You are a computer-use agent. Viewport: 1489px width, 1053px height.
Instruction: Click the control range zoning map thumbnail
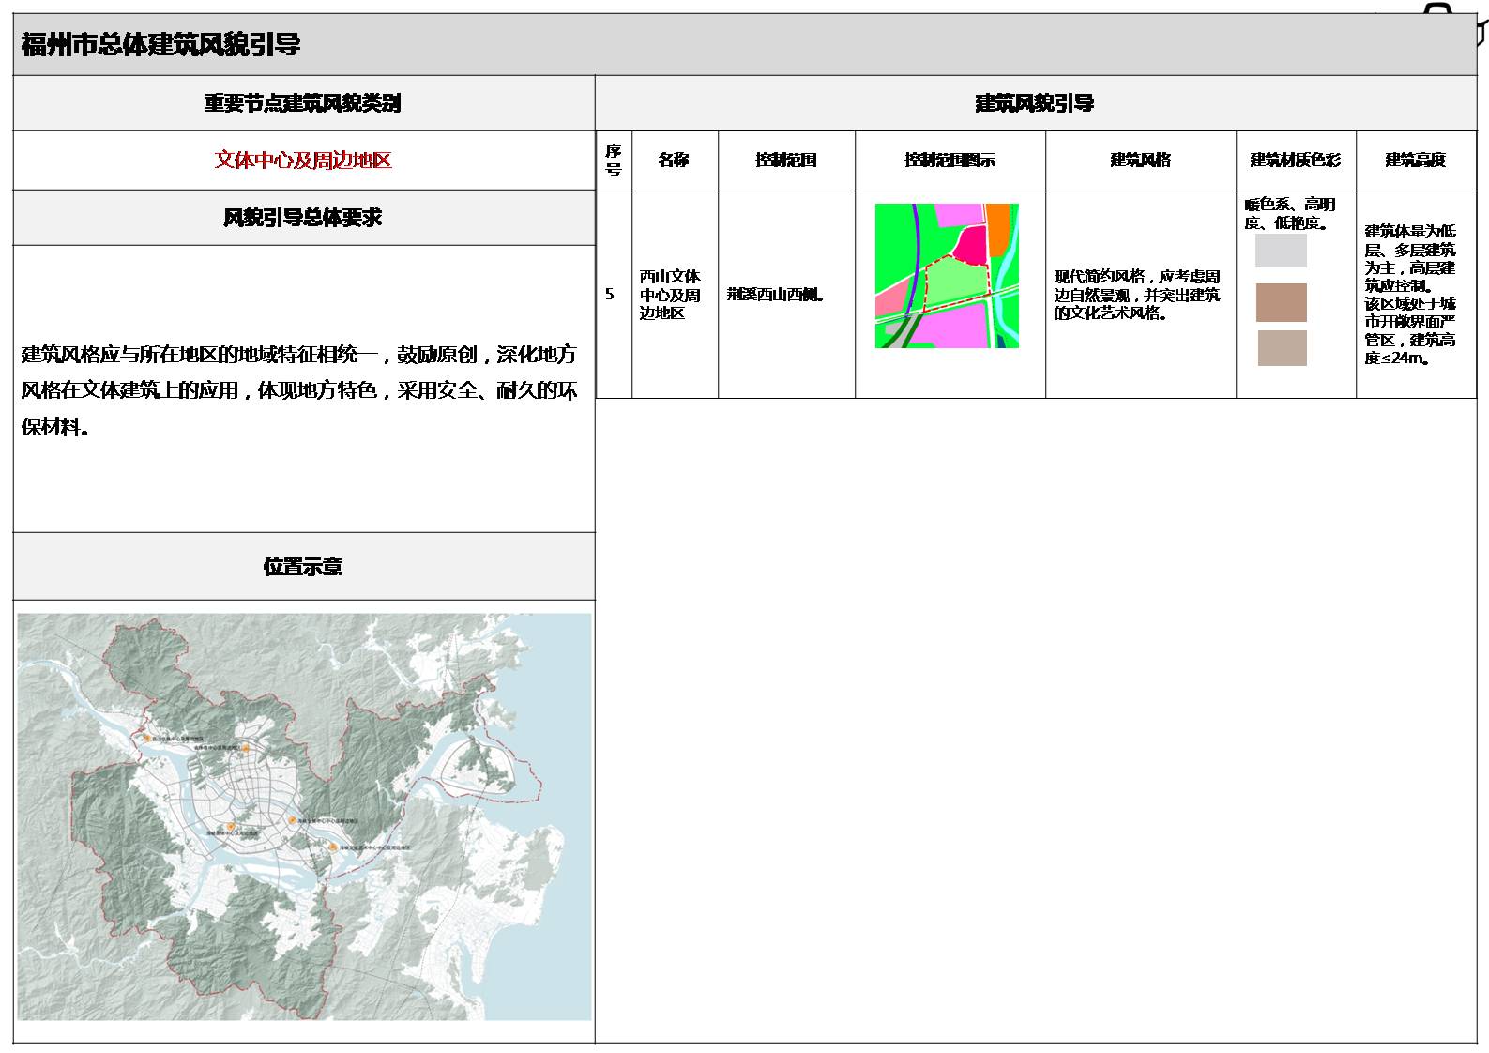(x=947, y=276)
